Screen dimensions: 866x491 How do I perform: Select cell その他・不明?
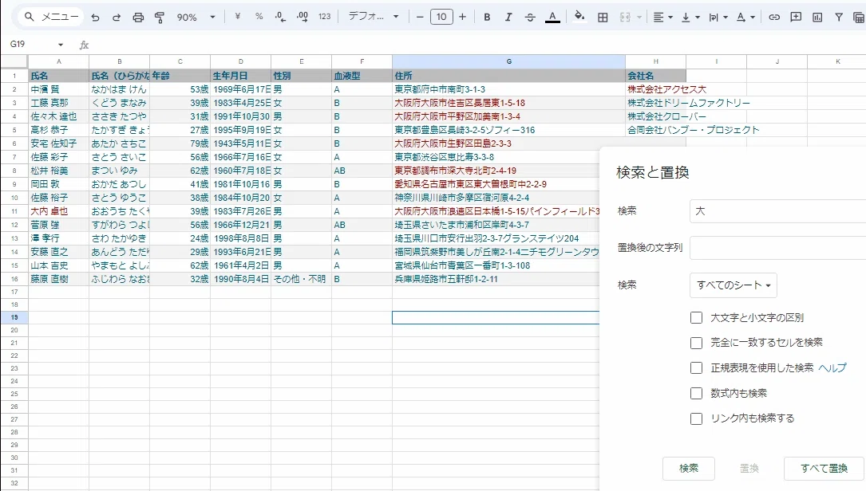point(301,279)
